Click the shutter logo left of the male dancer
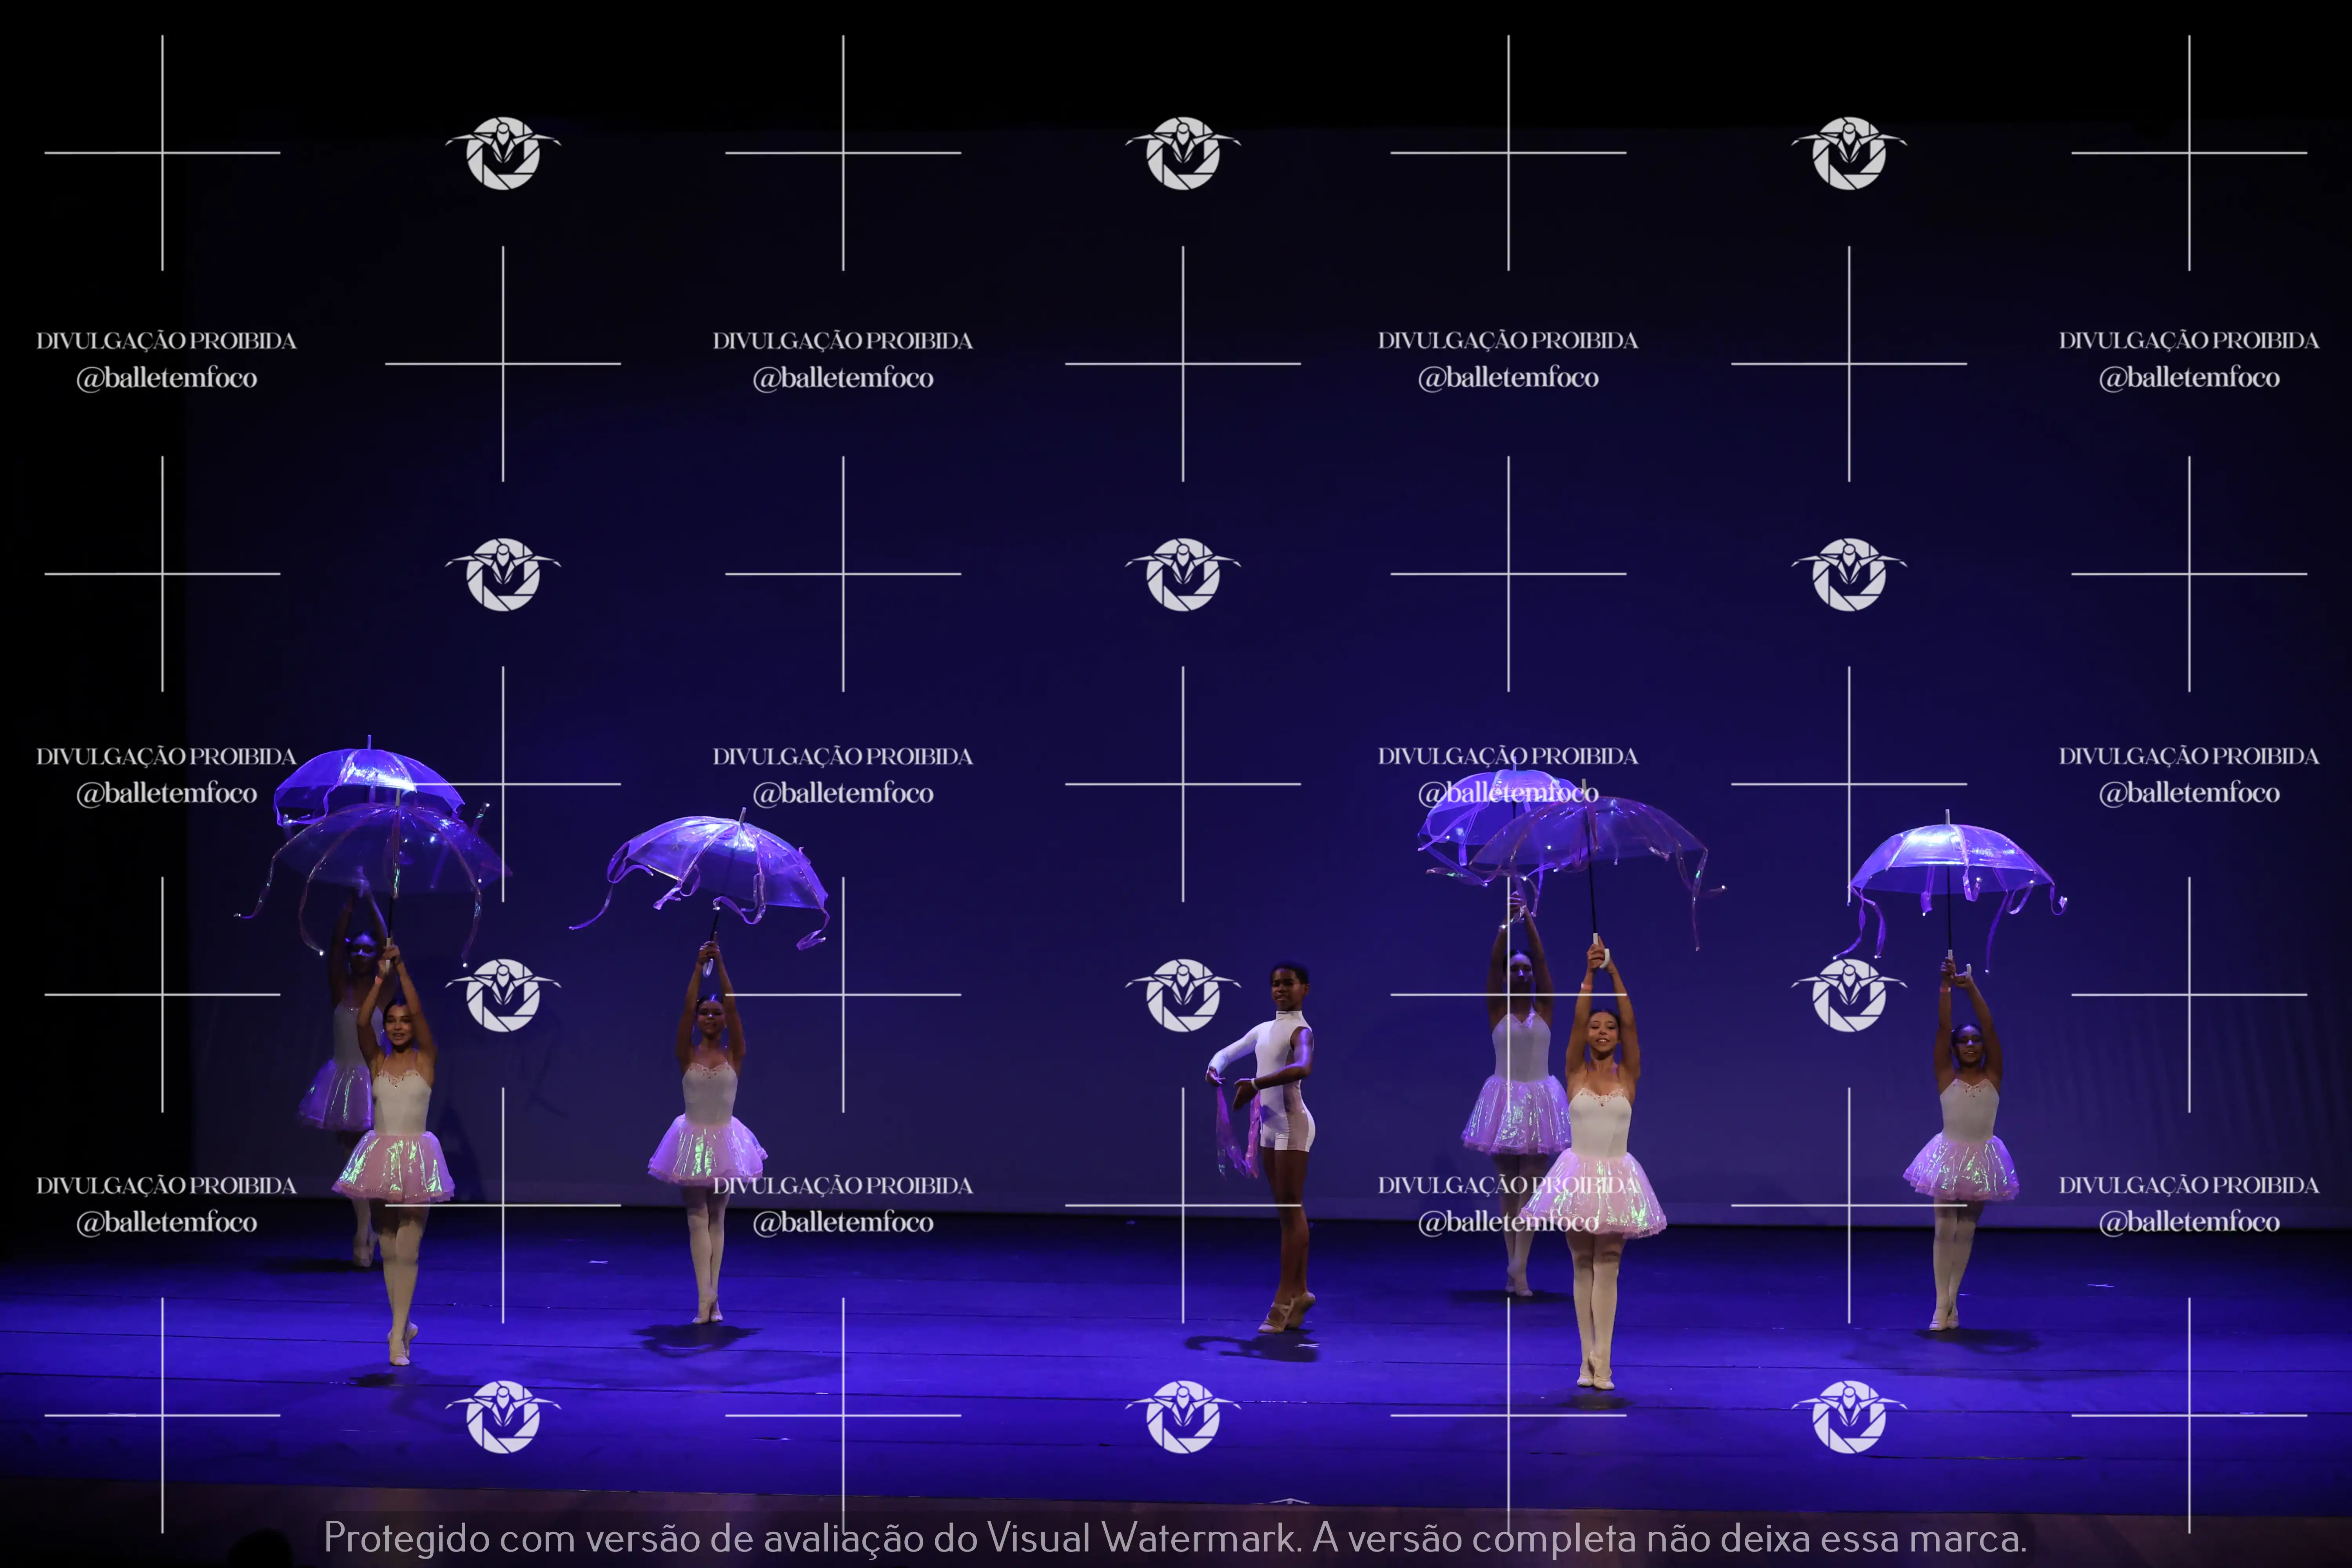This screenshot has width=2352, height=1568. [x=1183, y=995]
